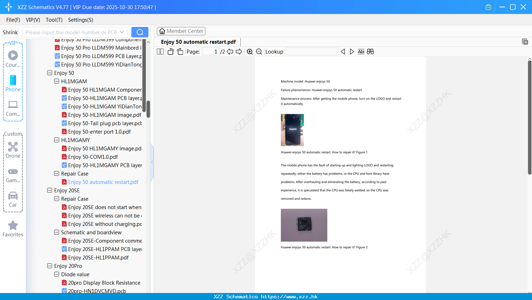Open Favorites star

13,229
